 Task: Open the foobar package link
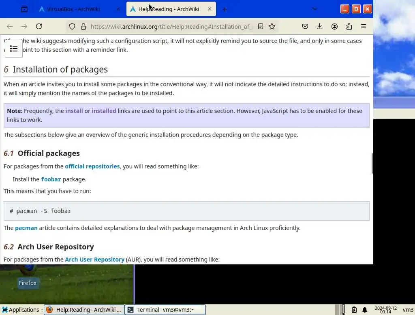pos(51,179)
